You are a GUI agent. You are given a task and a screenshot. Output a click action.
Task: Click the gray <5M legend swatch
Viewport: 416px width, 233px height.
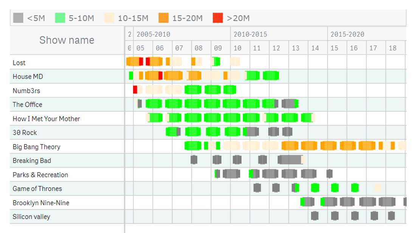pos(18,18)
